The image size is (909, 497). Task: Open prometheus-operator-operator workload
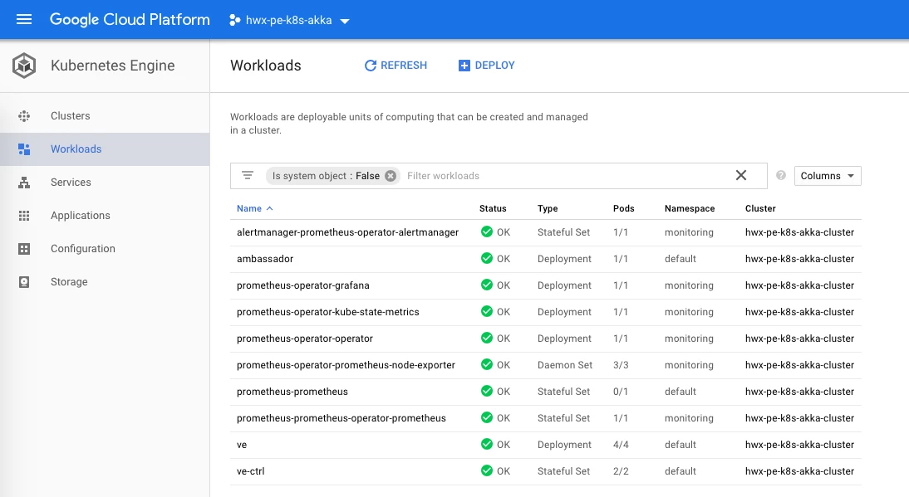[304, 339]
